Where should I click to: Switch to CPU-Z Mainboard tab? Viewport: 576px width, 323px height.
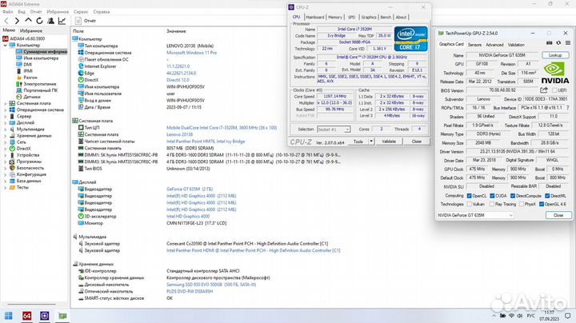[315, 18]
